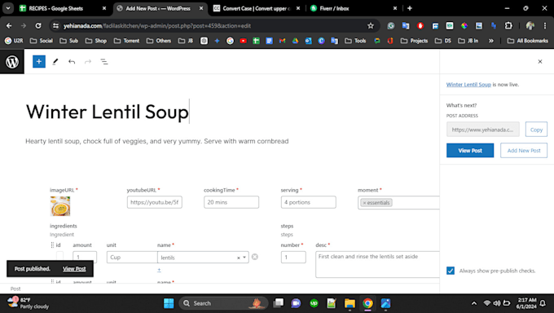Click the soup image thumbnail
Screen dimensions: 554x313
(60, 206)
